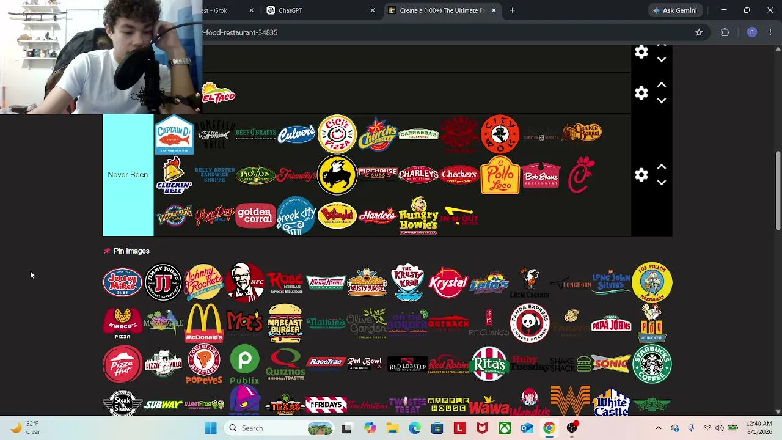Open settings gear for the Never Been tier
The height and width of the screenshot is (440, 782).
[641, 175]
